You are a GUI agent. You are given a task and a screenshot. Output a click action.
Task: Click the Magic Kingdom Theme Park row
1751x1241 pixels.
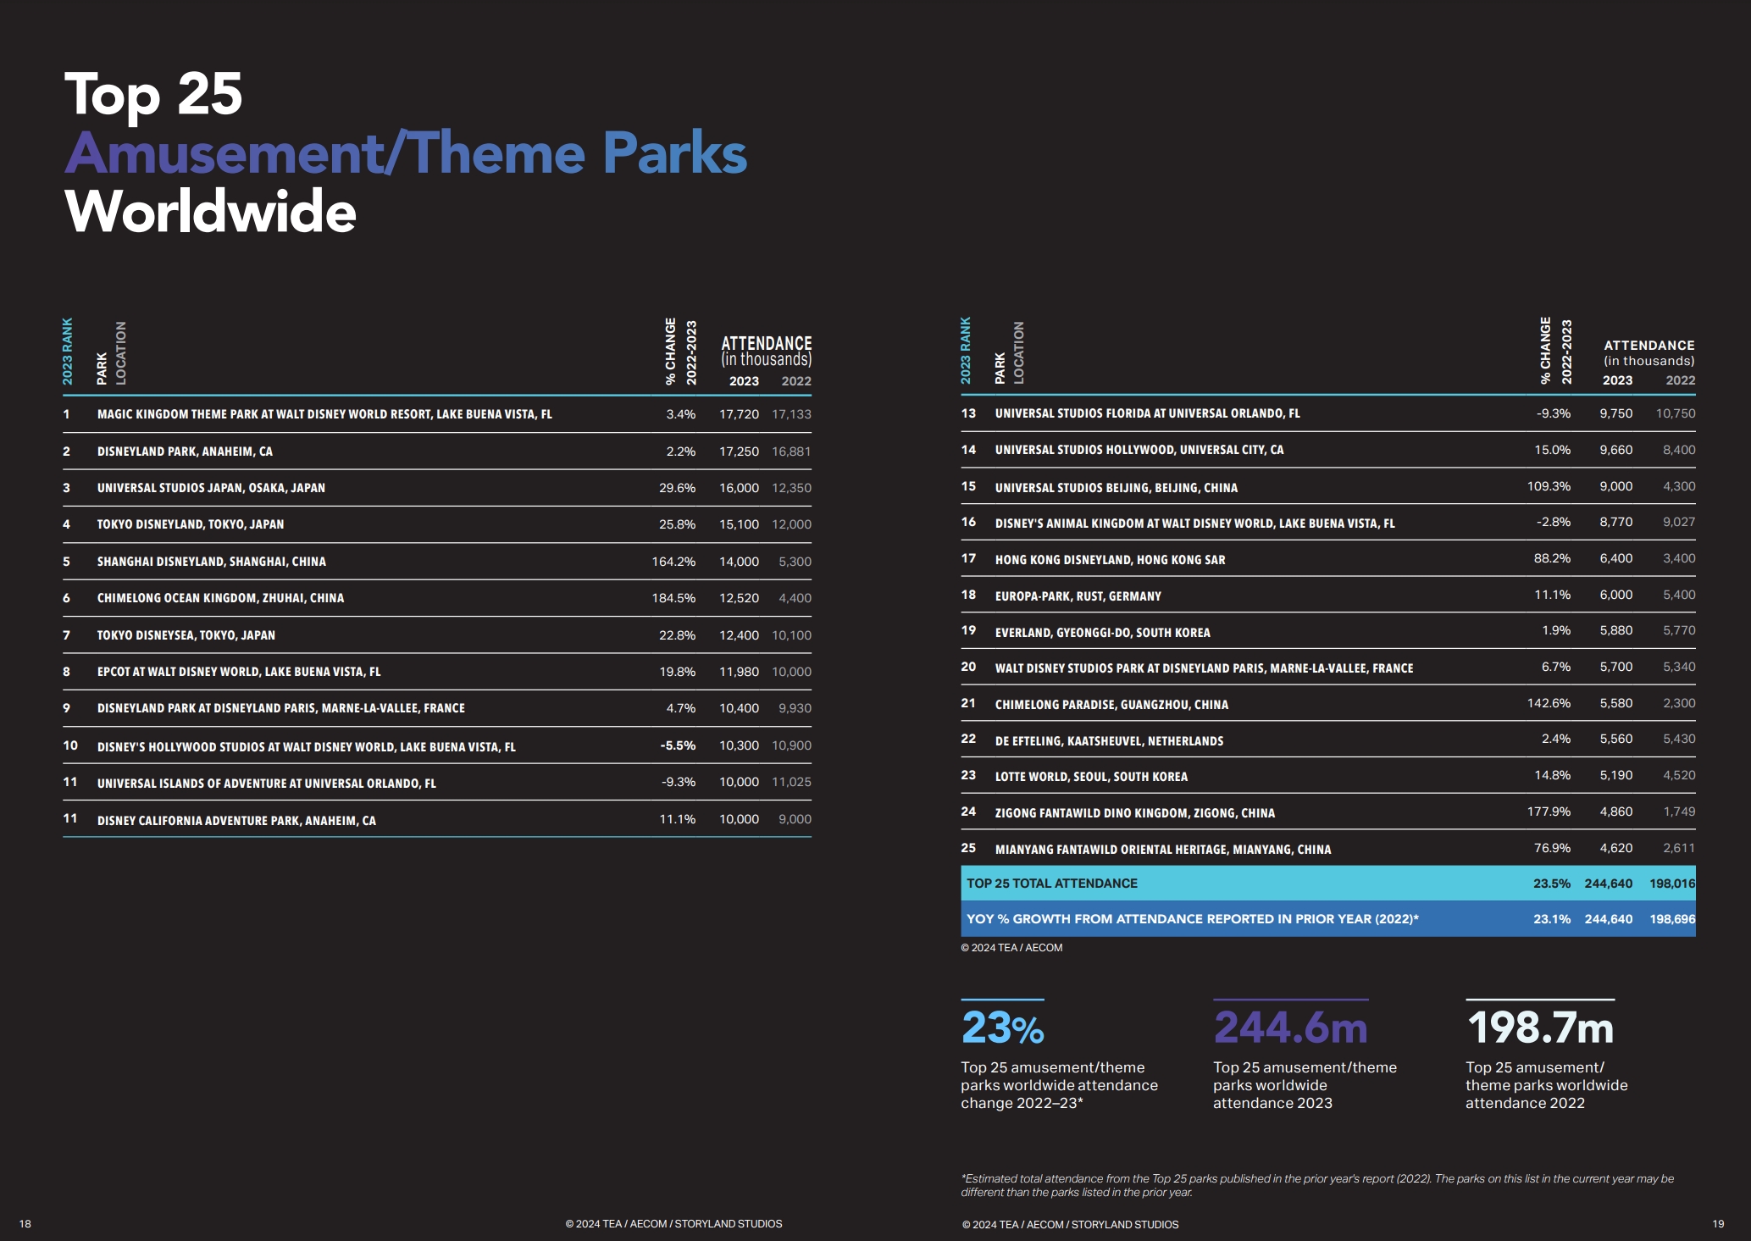(x=437, y=414)
